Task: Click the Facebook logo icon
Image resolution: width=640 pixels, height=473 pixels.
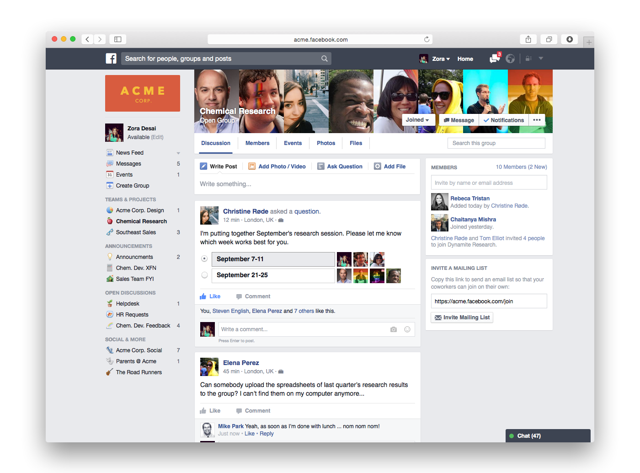Action: (x=111, y=59)
